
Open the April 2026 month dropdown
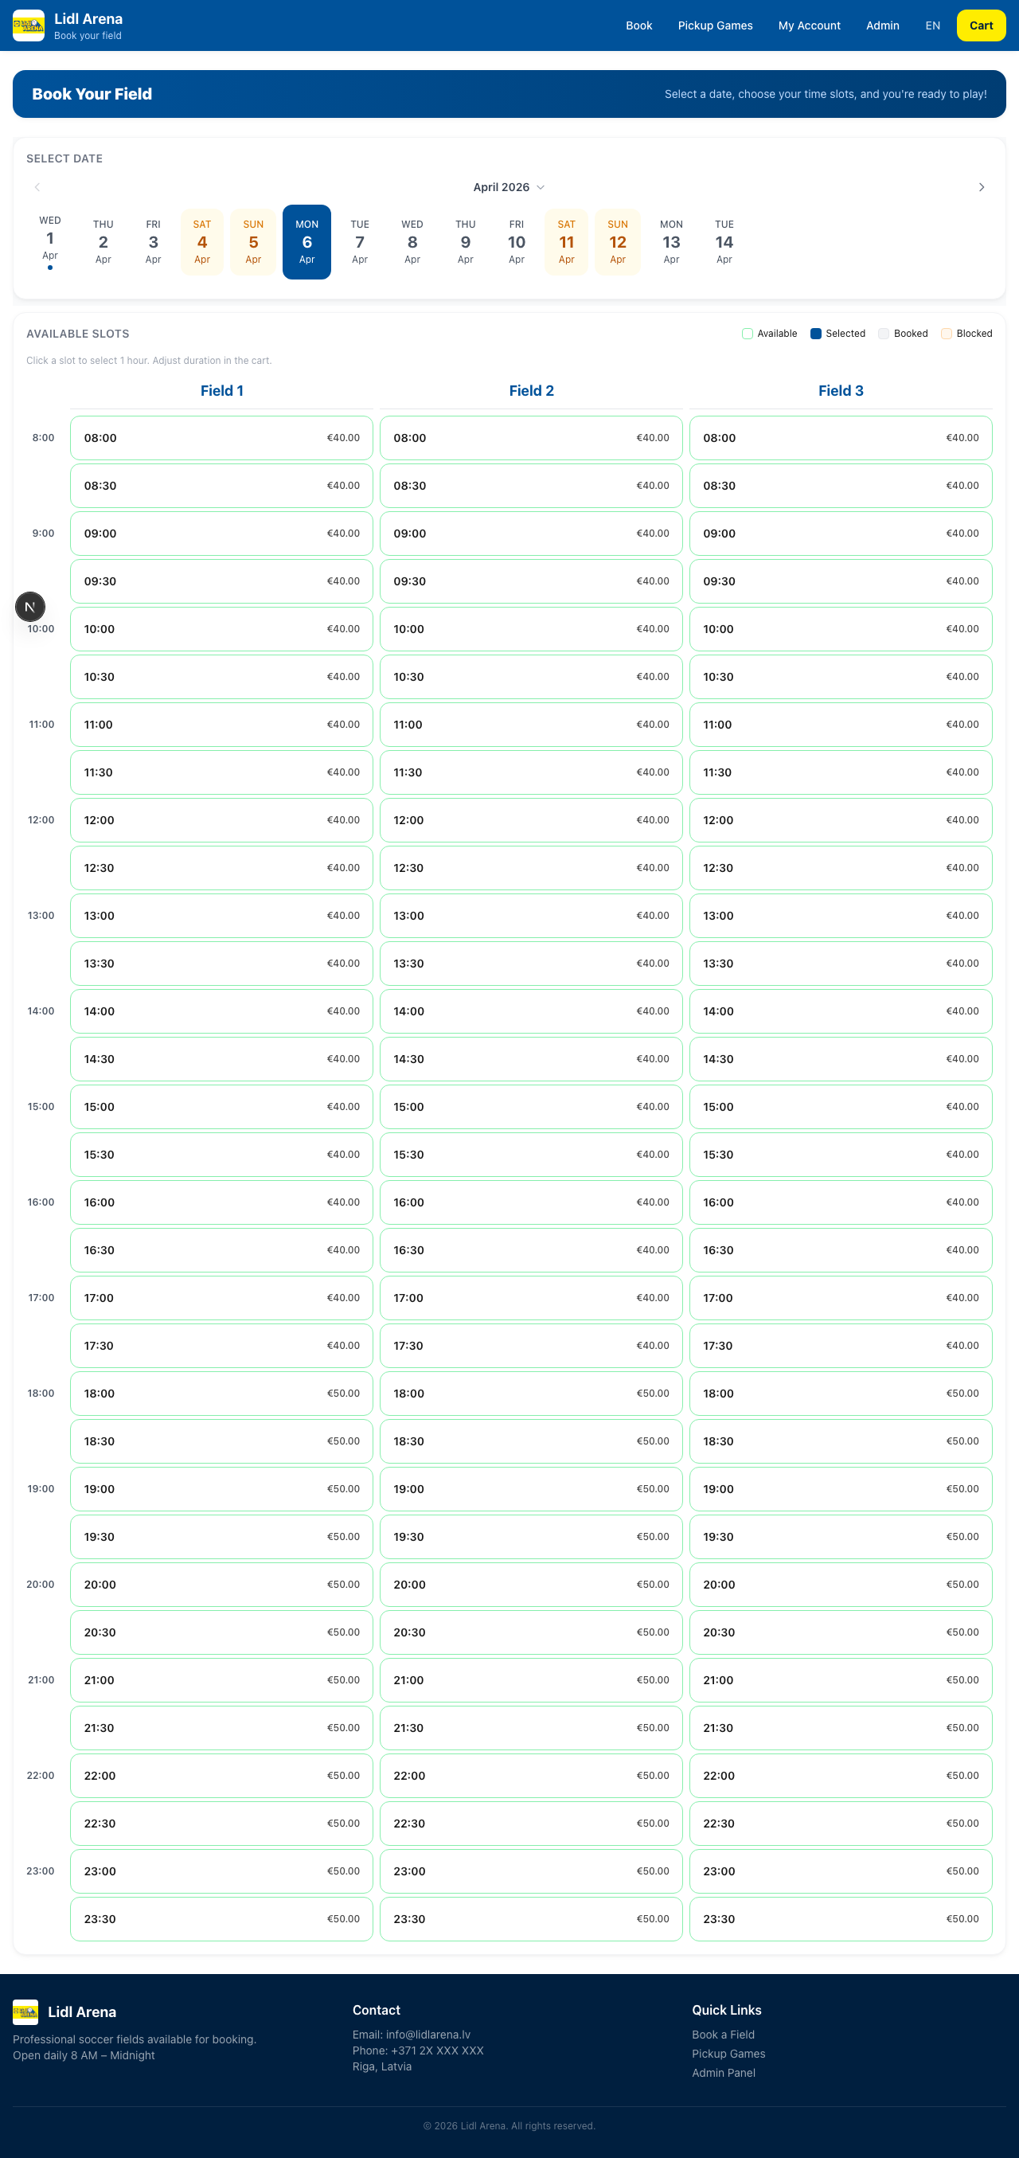[x=508, y=187]
